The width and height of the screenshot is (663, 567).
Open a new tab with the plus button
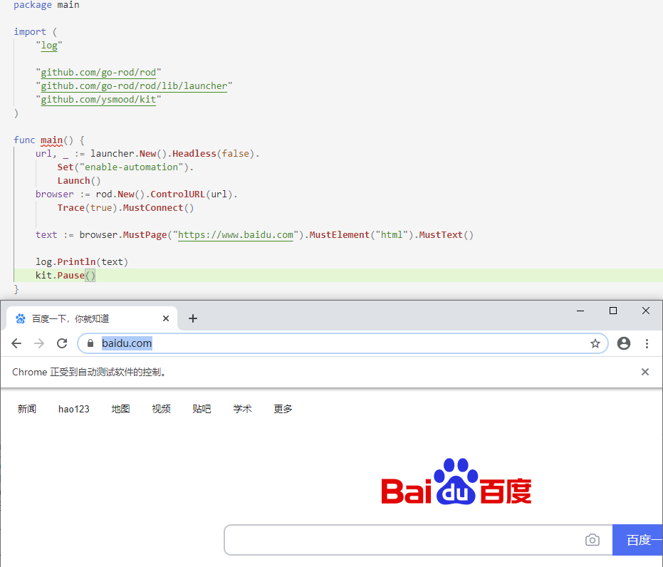(x=192, y=318)
